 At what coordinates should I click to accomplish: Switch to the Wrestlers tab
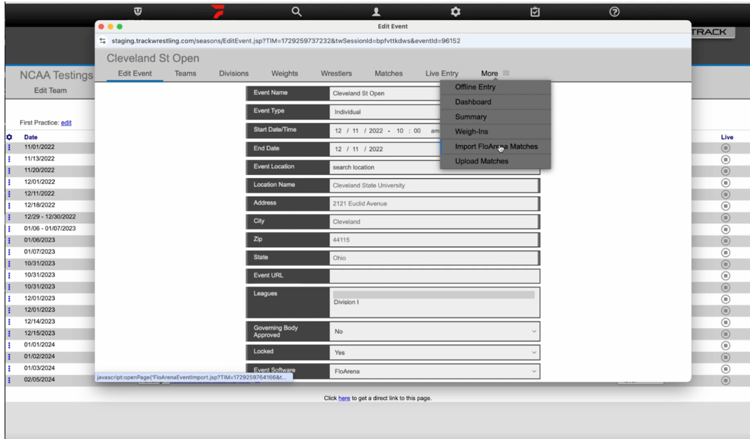(x=336, y=73)
